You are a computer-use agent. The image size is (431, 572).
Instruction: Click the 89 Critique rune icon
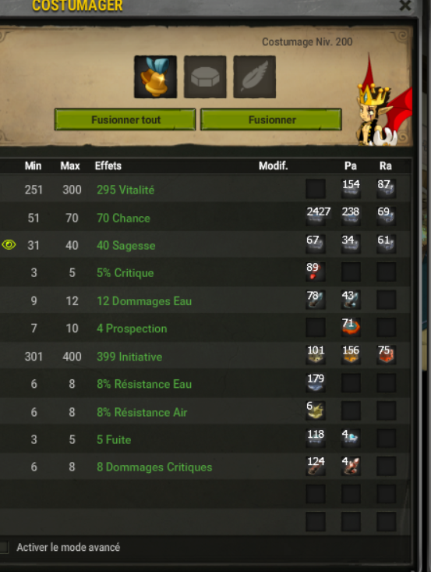pyautogui.click(x=316, y=272)
